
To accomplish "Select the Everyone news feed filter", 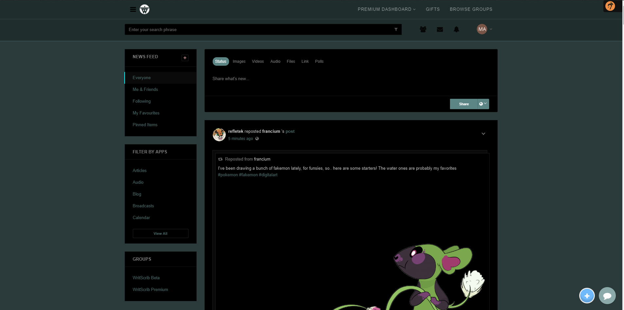I will click(x=161, y=78).
